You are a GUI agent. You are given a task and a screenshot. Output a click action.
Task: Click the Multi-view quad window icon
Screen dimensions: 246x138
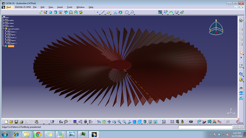click(135, 122)
